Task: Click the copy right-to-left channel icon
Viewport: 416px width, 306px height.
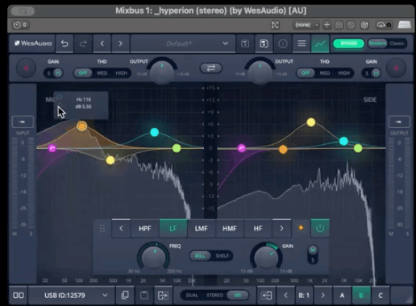Action: [x=266, y=296]
